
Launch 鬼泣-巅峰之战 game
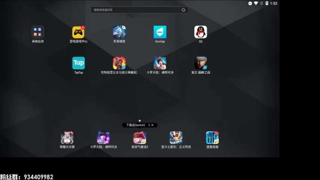(x=201, y=63)
